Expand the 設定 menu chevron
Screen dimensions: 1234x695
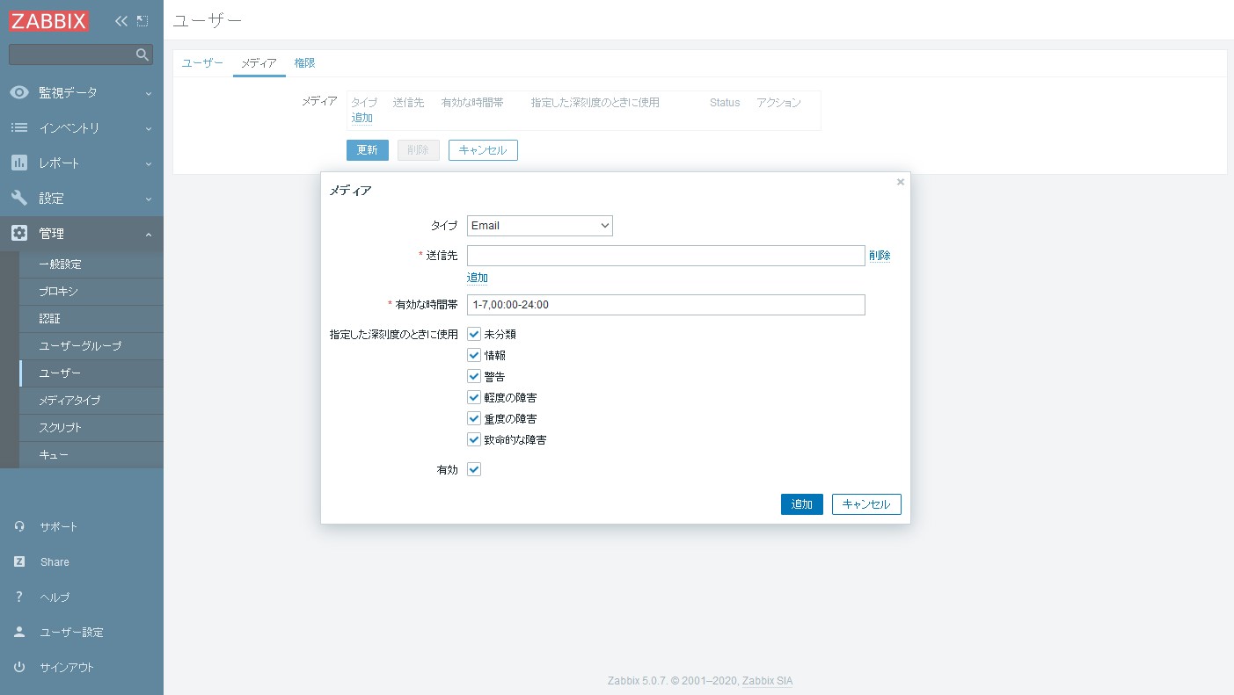click(x=148, y=199)
